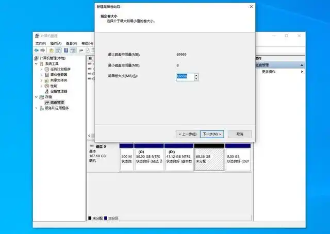Expand the 共享文件夹 node
The width and height of the screenshot is (330, 234).
tap(41, 80)
